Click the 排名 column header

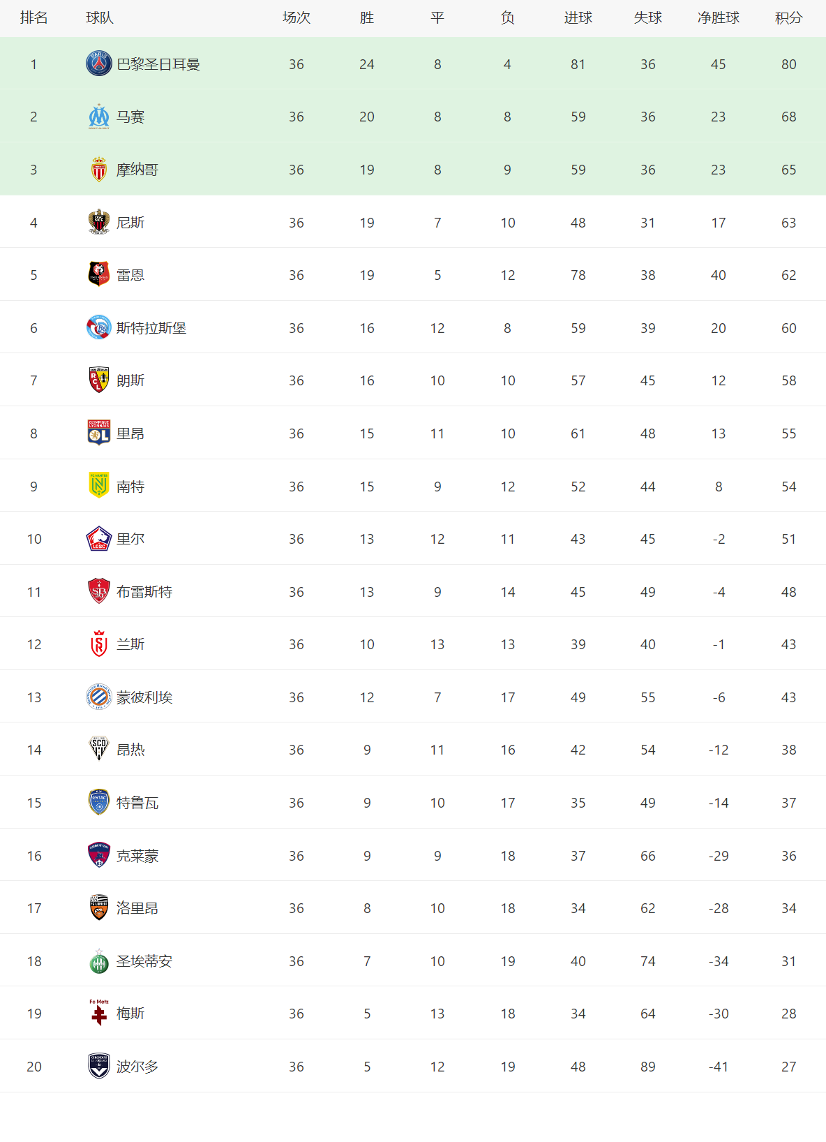pos(34,18)
